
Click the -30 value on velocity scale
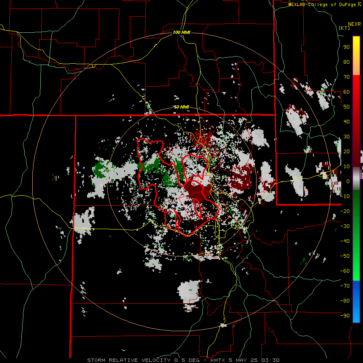coord(345,226)
